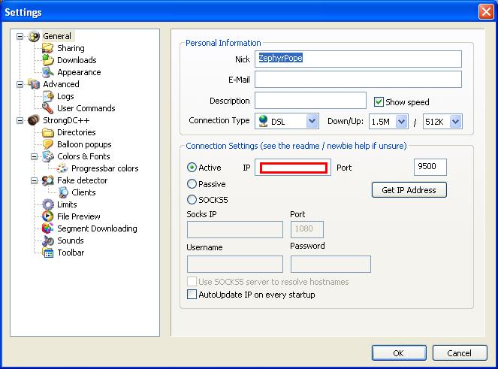Click the E-Mail input field
Viewport: 498px width, 369px height.
point(358,79)
